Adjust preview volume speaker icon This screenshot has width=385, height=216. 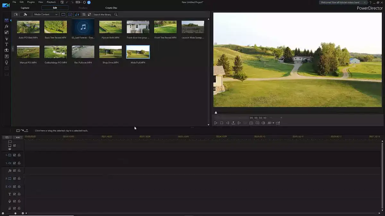coord(263,123)
